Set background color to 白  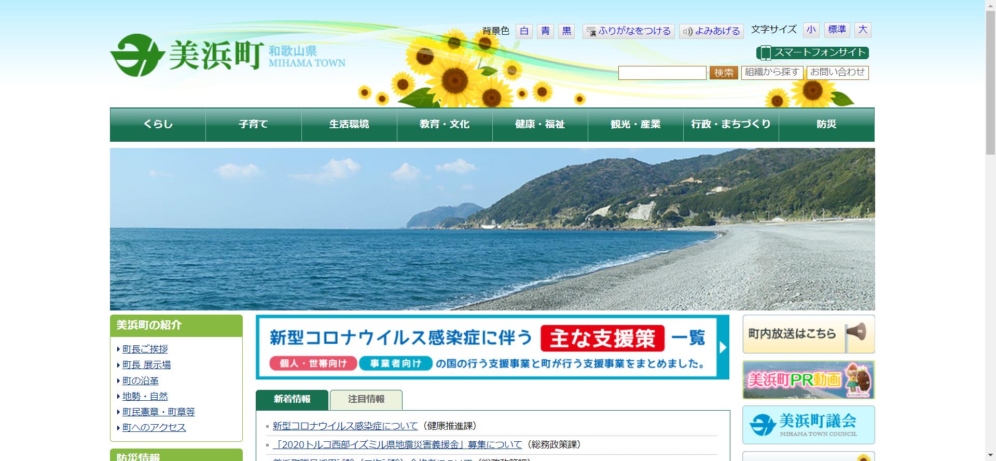point(524,31)
